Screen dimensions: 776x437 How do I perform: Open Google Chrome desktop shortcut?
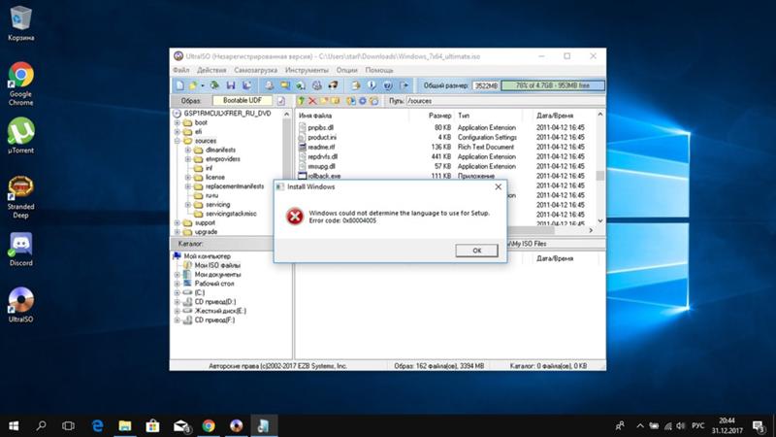tap(20, 84)
